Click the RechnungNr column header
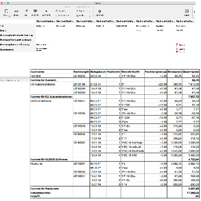Image resolution: width=201 pixels, height=201 pixels. click(x=81, y=72)
